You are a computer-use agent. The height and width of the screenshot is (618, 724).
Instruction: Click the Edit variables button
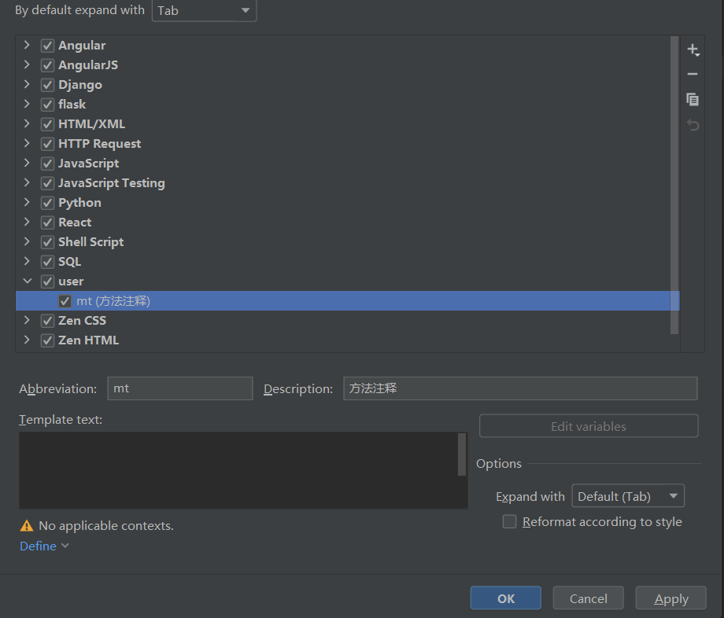tap(589, 426)
